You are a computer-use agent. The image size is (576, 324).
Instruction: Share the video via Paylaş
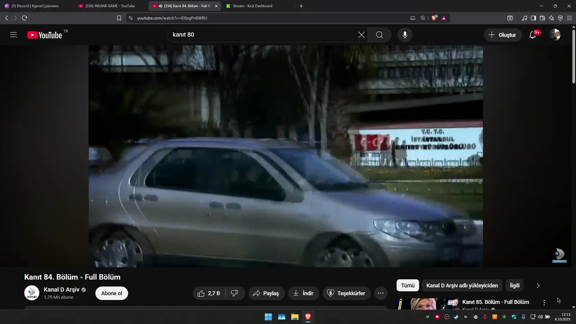[266, 293]
